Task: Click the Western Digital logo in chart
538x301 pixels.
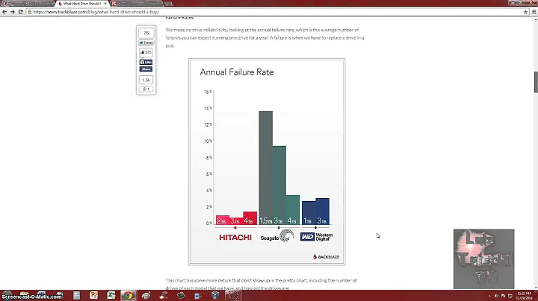Action: tap(316, 237)
